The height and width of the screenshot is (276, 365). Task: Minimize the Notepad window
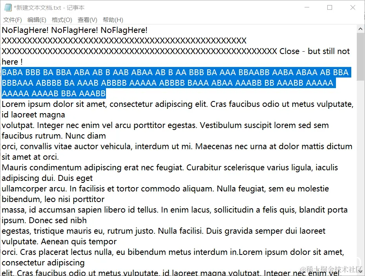pyautogui.click(x=307, y=7)
